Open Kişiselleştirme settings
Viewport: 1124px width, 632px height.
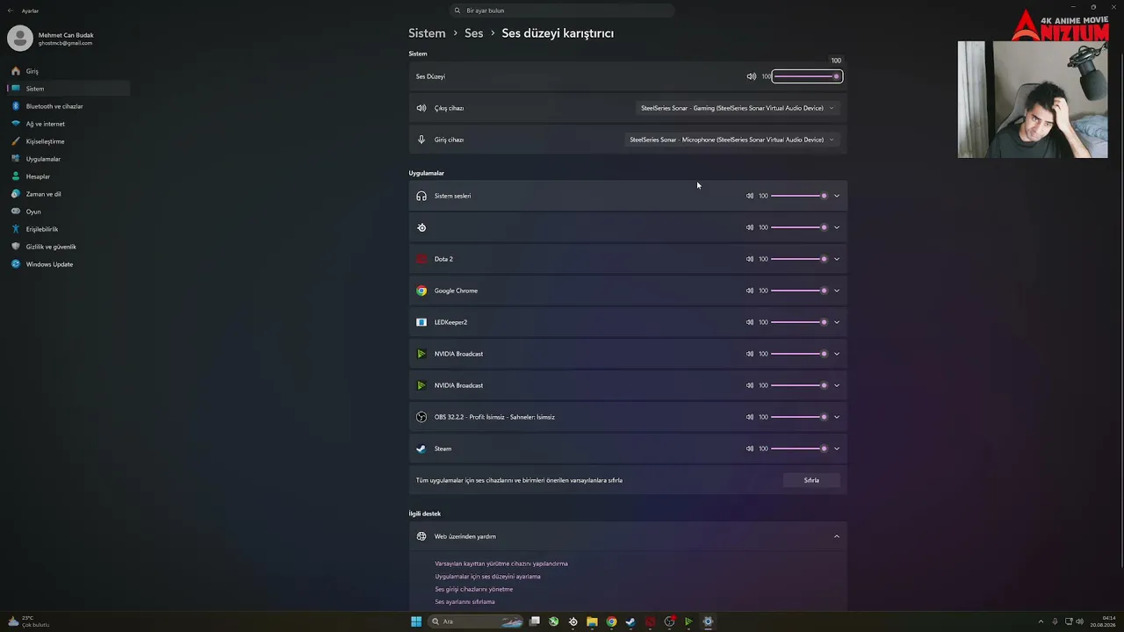[x=68, y=141]
